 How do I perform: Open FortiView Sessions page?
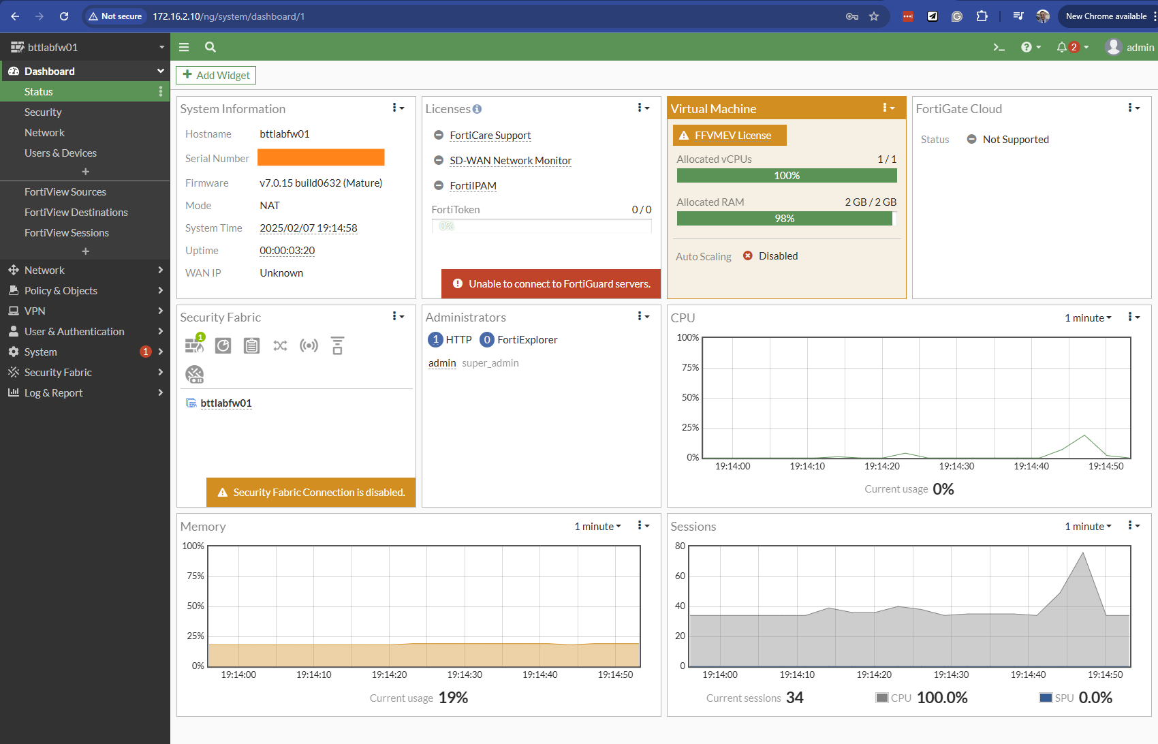(x=66, y=232)
